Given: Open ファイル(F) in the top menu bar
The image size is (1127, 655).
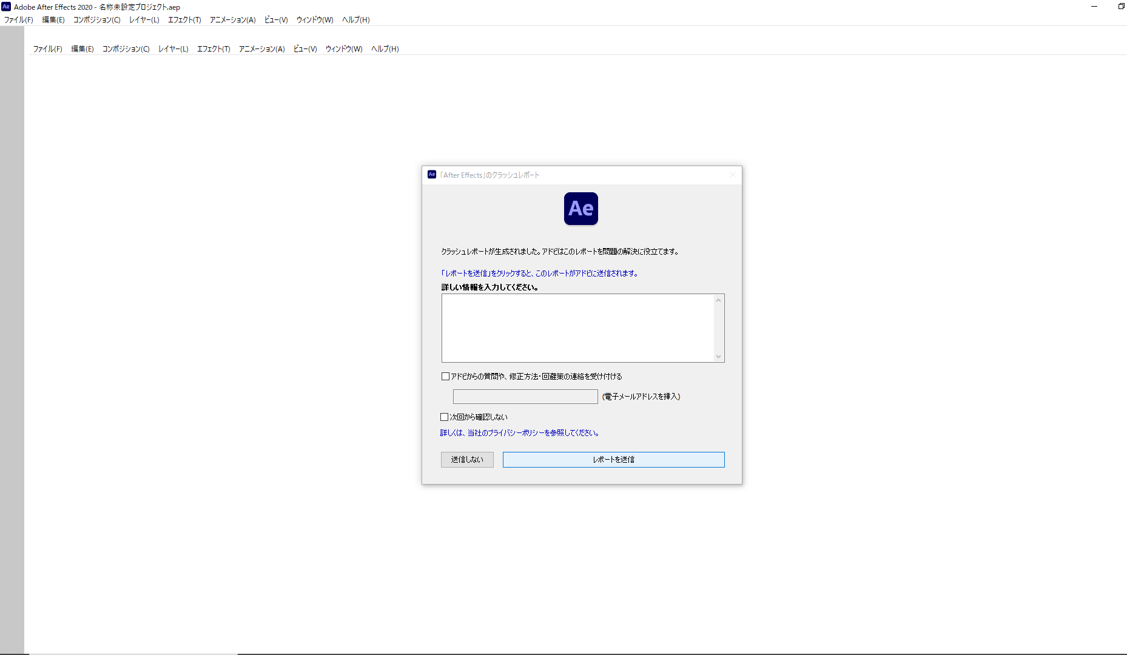Looking at the screenshot, I should (19, 20).
